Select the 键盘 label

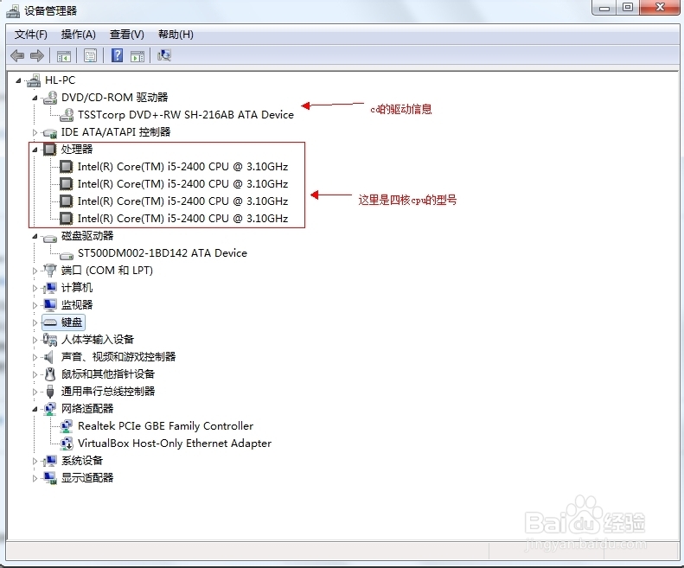point(72,322)
